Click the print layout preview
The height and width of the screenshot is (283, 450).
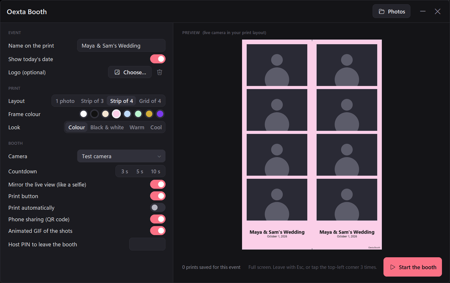coord(312,145)
